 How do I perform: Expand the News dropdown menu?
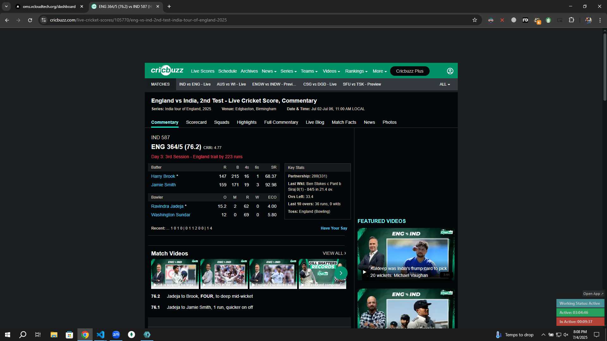click(x=269, y=71)
